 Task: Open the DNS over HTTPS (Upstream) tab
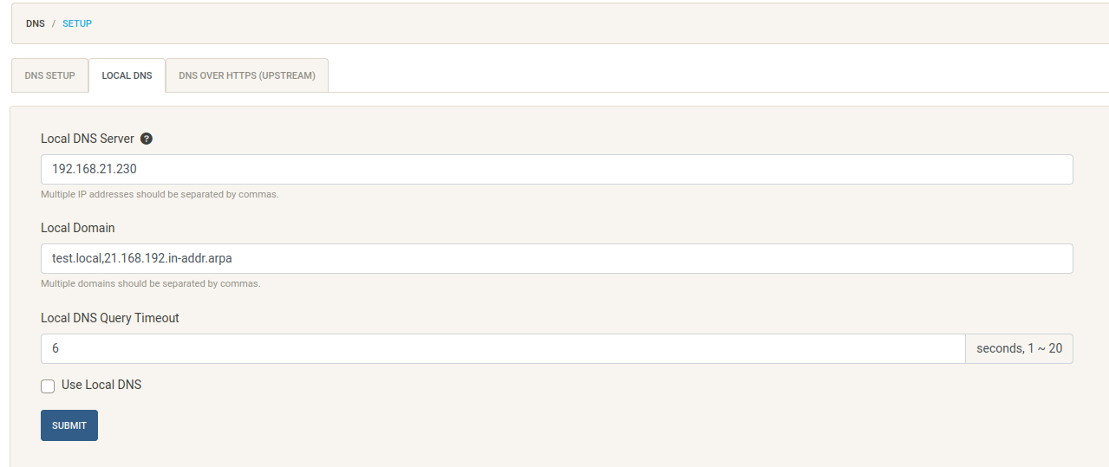(247, 75)
